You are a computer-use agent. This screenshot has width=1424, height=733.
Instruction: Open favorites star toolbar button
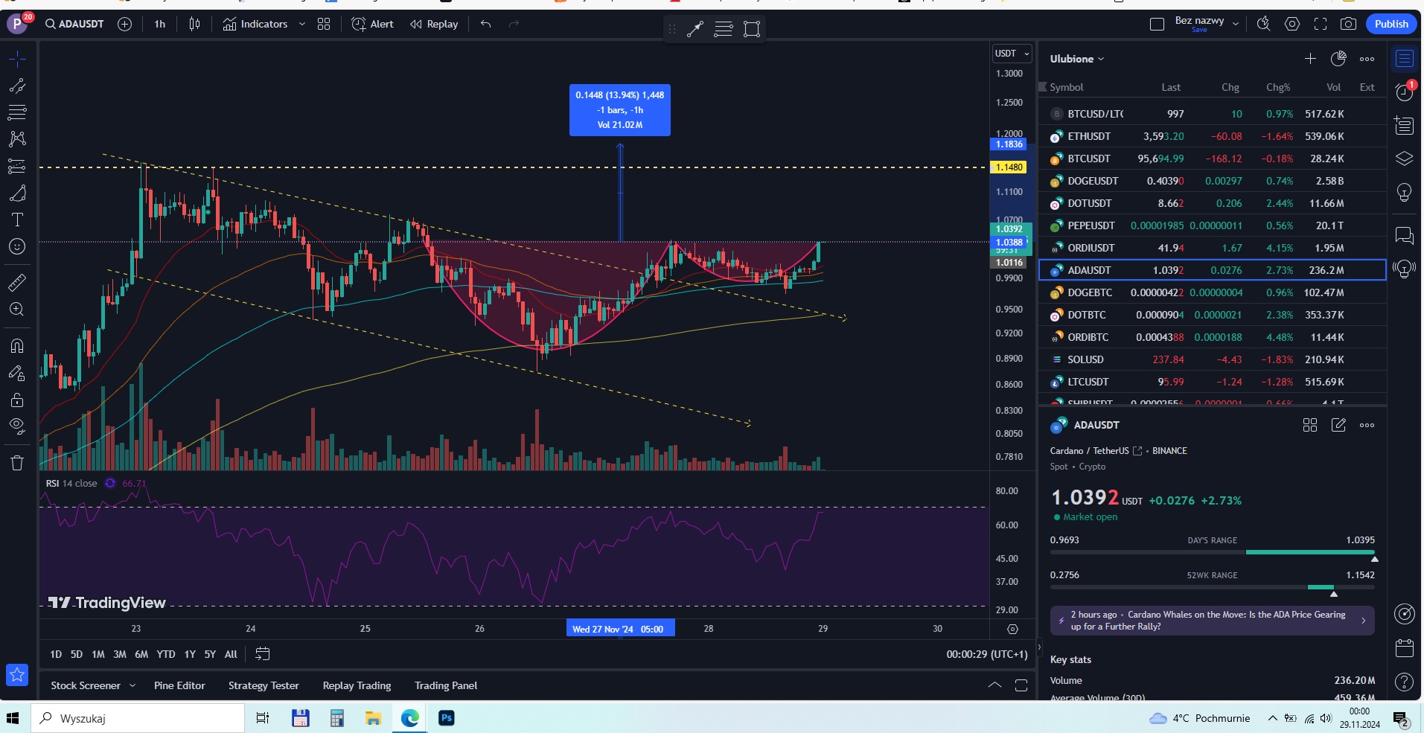click(x=17, y=675)
